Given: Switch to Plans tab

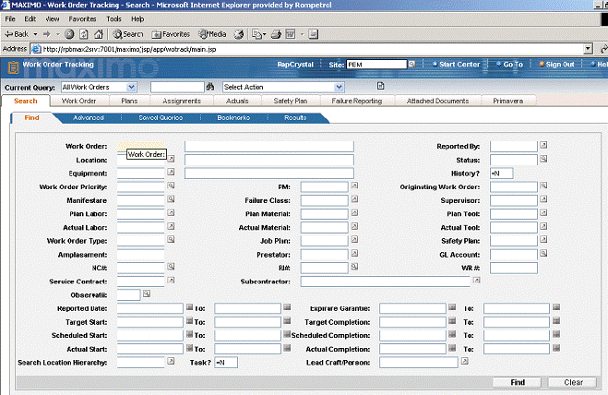Looking at the screenshot, I should pyautogui.click(x=129, y=101).
